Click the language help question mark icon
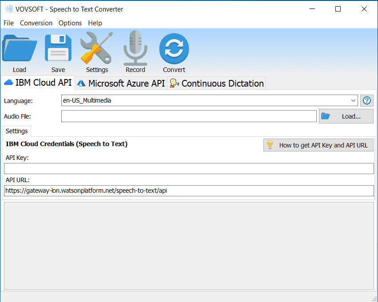This screenshot has width=378, height=302. (x=366, y=100)
